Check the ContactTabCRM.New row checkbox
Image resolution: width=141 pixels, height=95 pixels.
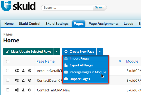[x=8, y=90]
